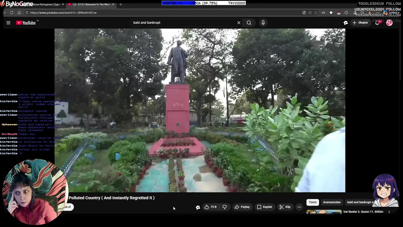The width and height of the screenshot is (403, 227).
Task: Click the sparkle icon beside Oluştur
Action: pyautogui.click(x=345, y=23)
